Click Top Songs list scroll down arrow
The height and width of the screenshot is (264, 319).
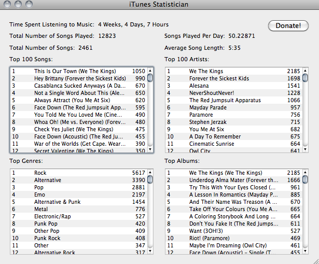pos(150,149)
